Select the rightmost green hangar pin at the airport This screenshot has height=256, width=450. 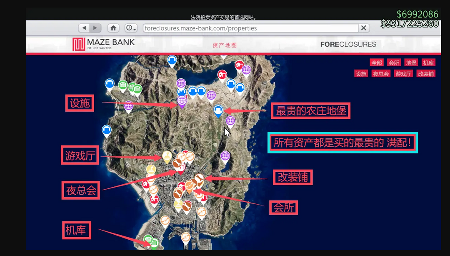tap(154, 243)
